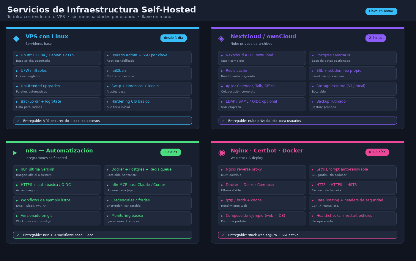Select the SSL + subdominio propio card
The image size is (416, 261).
click(x=353, y=73)
